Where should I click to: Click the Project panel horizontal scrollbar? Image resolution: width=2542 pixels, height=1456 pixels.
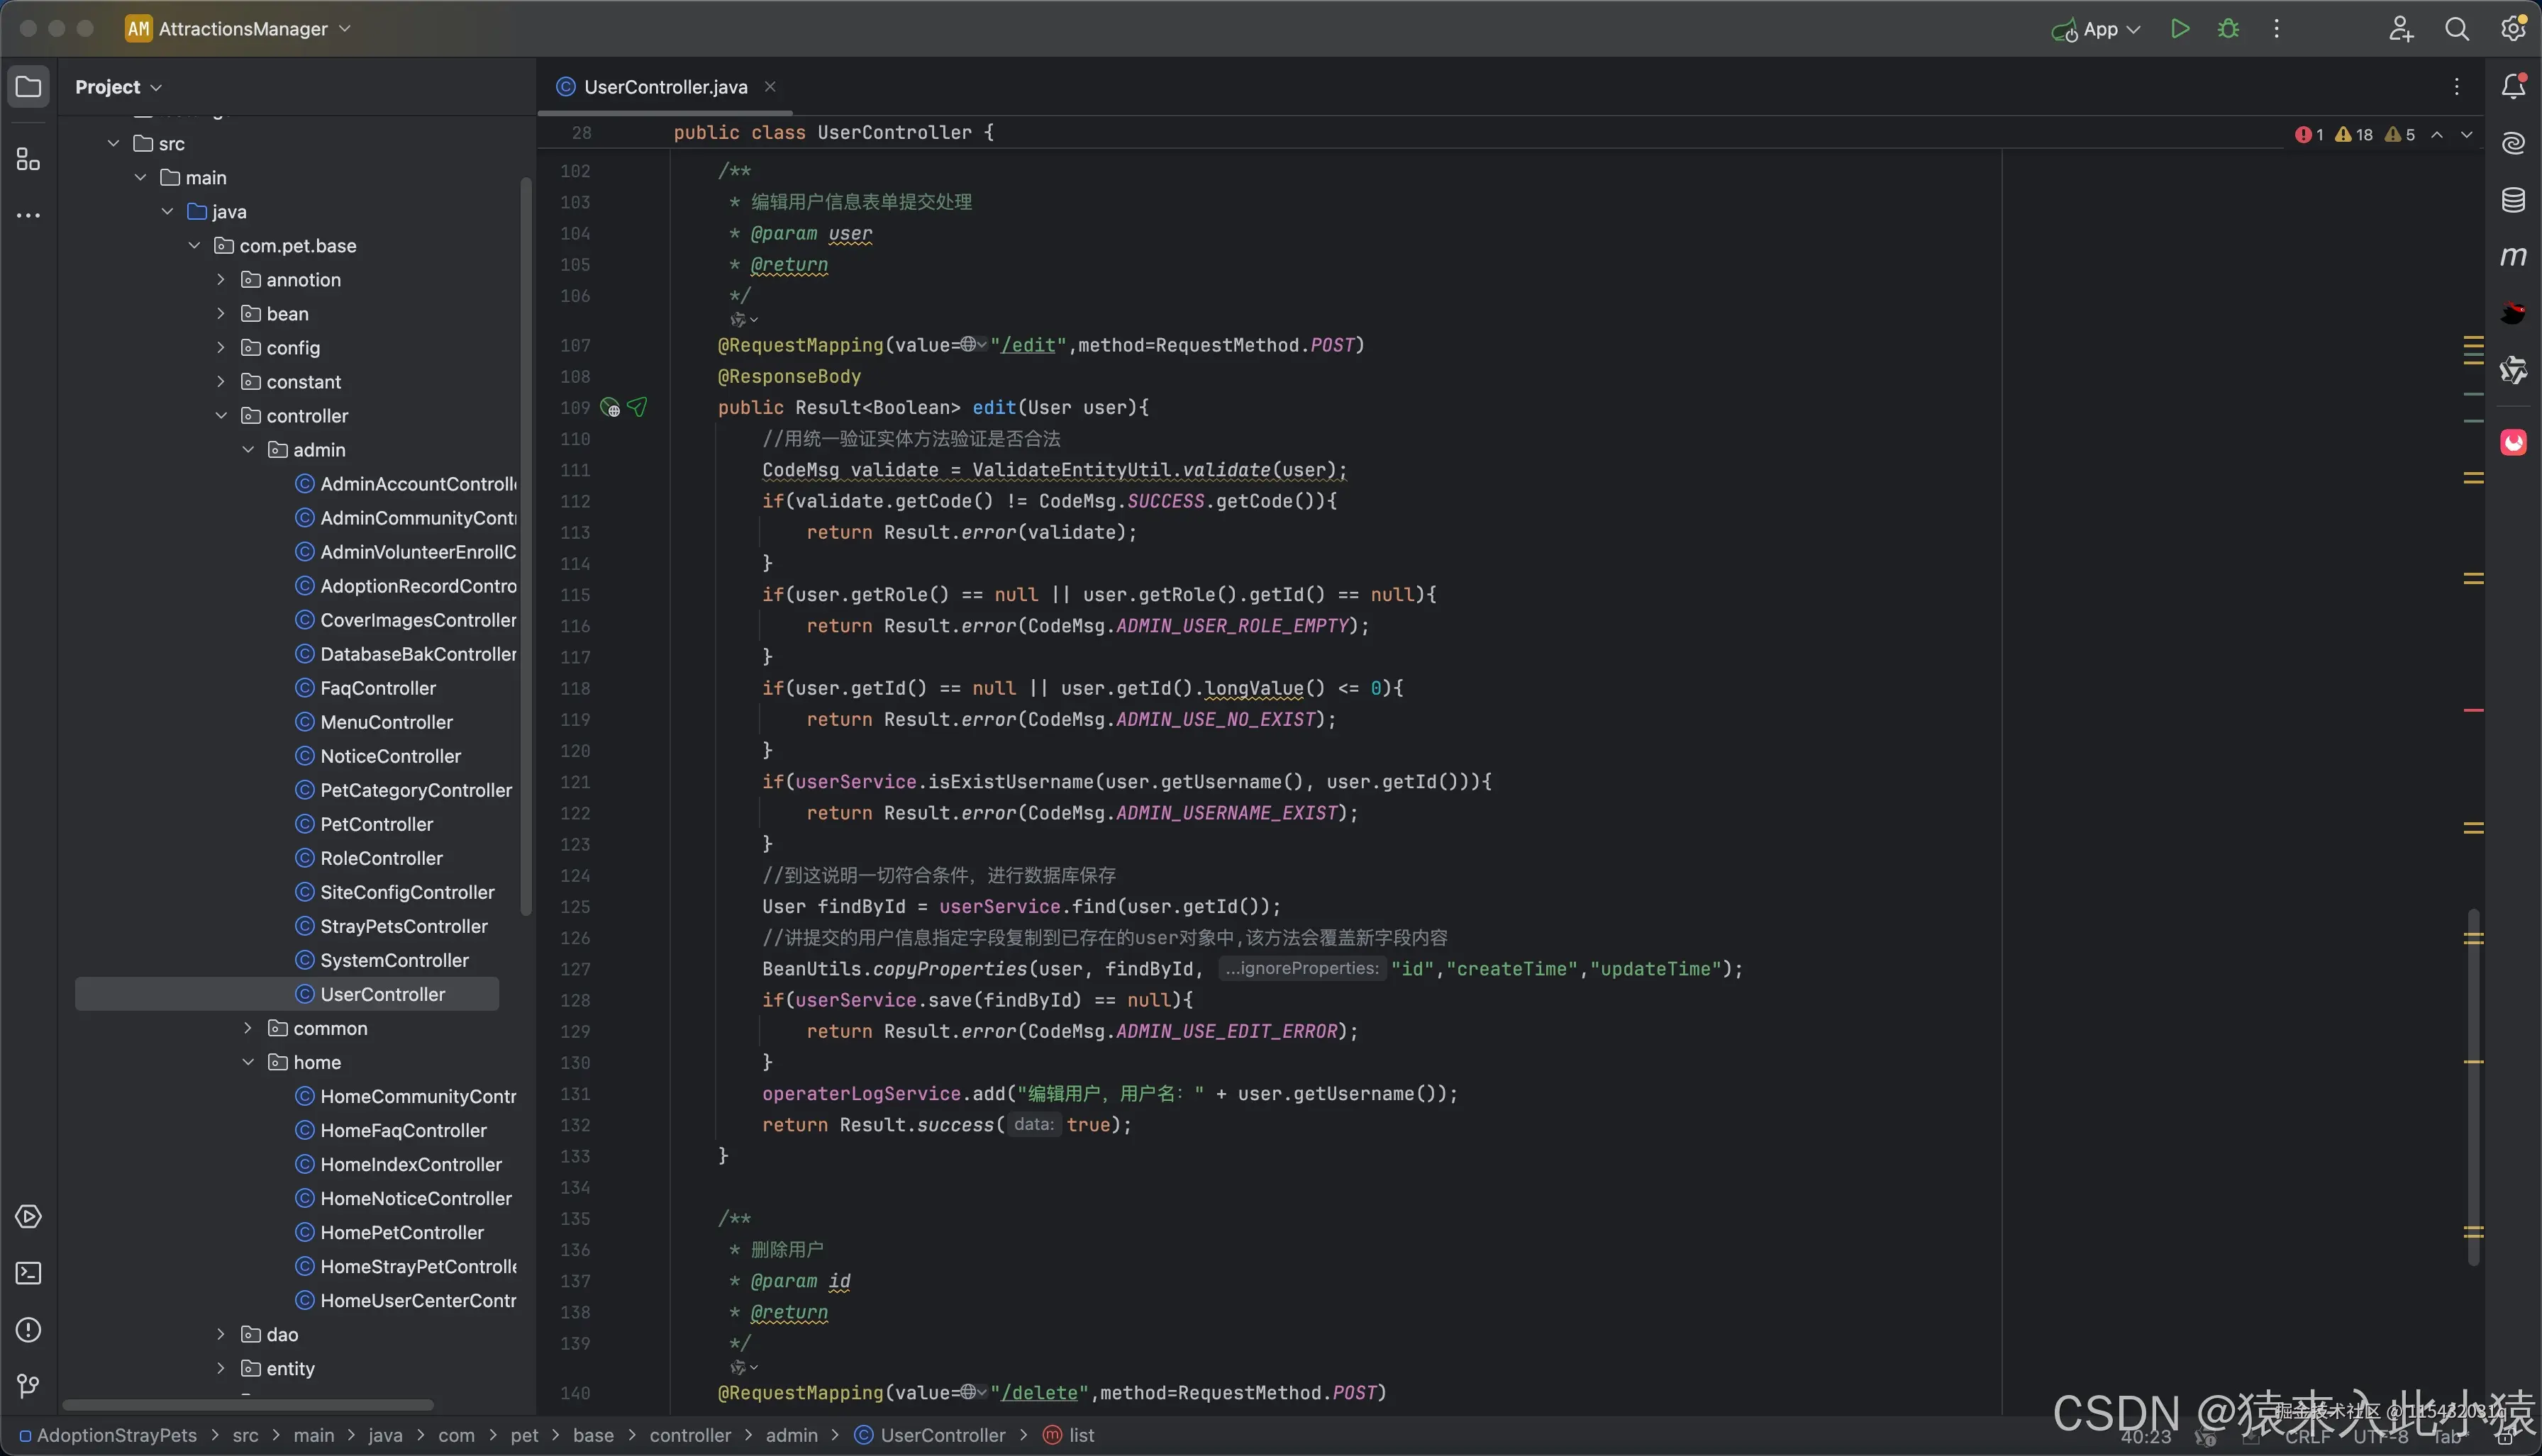pos(248,1405)
